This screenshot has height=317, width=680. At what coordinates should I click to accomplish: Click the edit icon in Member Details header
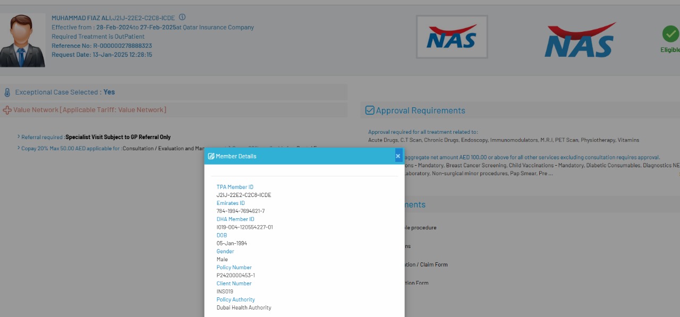coord(211,156)
